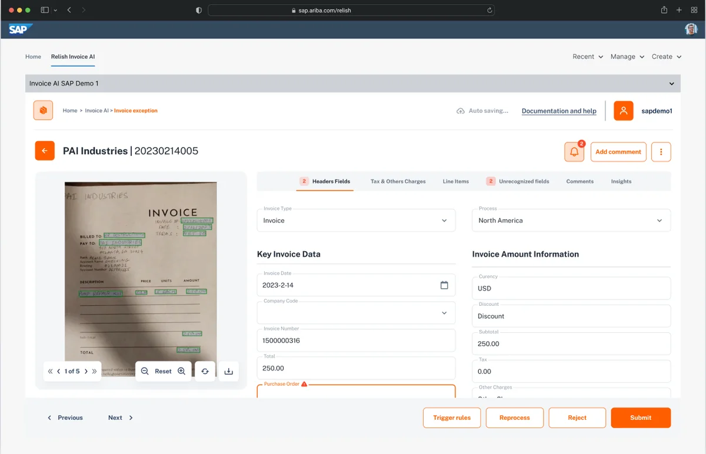This screenshot has height=454, width=706.
Task: Click Home in the breadcrumb
Action: (x=70, y=111)
